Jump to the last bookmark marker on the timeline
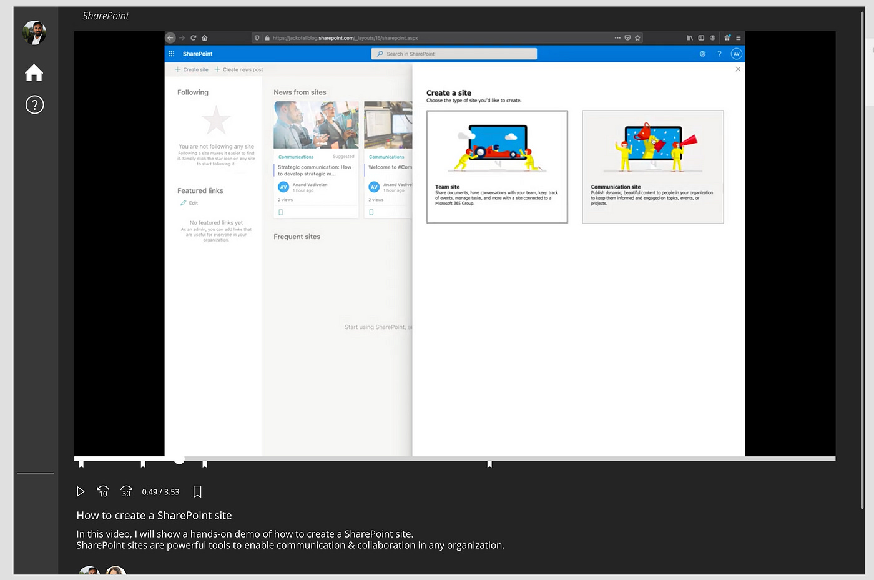This screenshot has height=580, width=874. 489,464
